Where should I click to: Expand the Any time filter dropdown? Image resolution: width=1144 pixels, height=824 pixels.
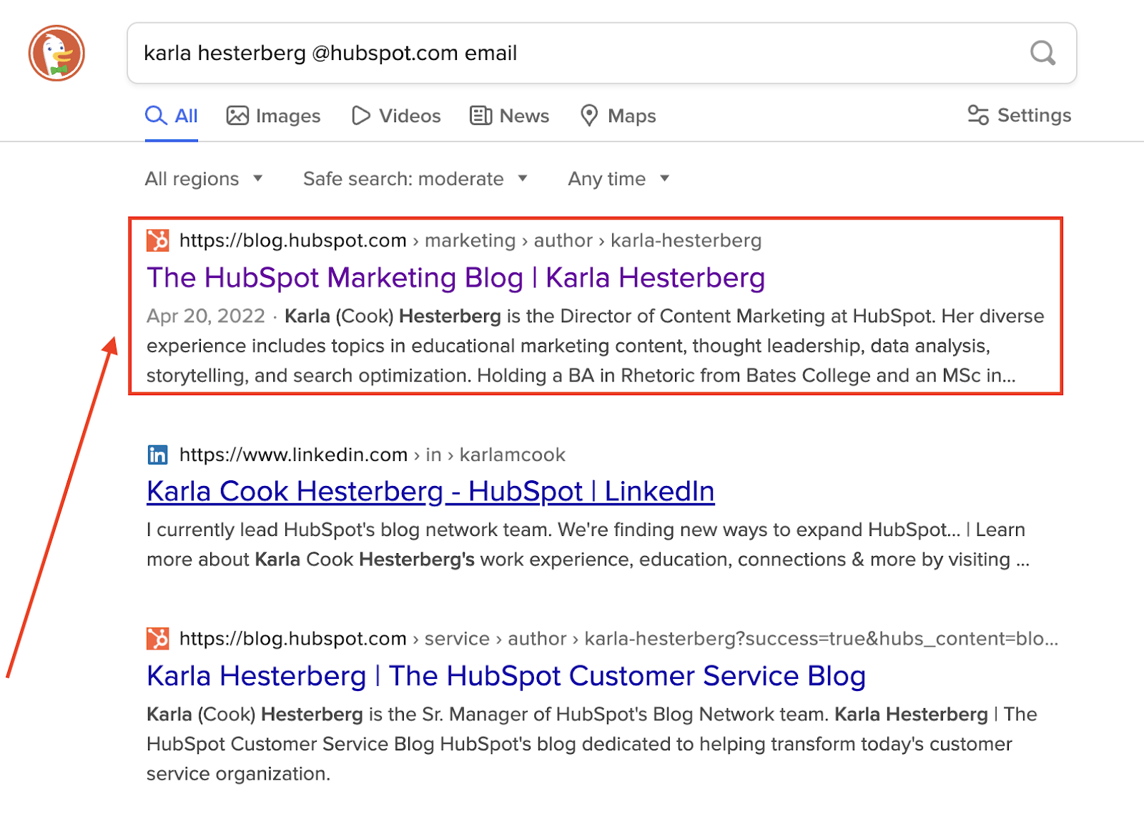click(x=618, y=179)
